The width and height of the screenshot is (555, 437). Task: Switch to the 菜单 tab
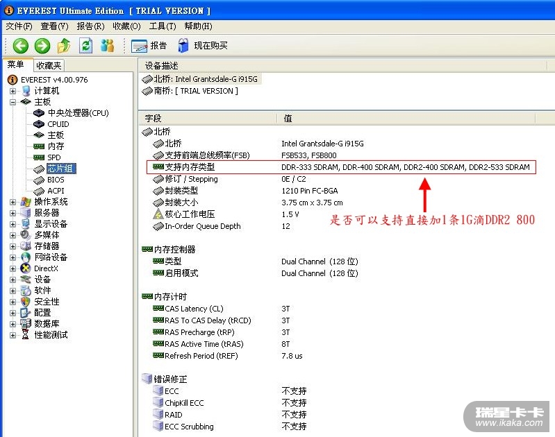(16, 65)
